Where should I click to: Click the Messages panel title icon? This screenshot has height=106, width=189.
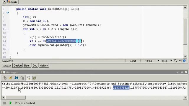[x=3, y=72]
